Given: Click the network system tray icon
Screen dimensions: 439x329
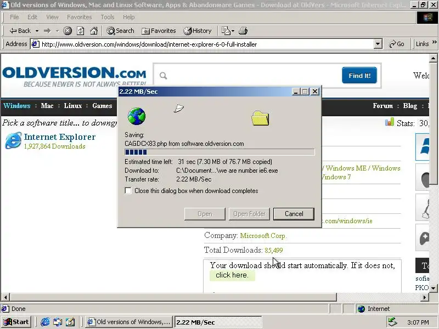Looking at the screenshot, I should [393, 322].
